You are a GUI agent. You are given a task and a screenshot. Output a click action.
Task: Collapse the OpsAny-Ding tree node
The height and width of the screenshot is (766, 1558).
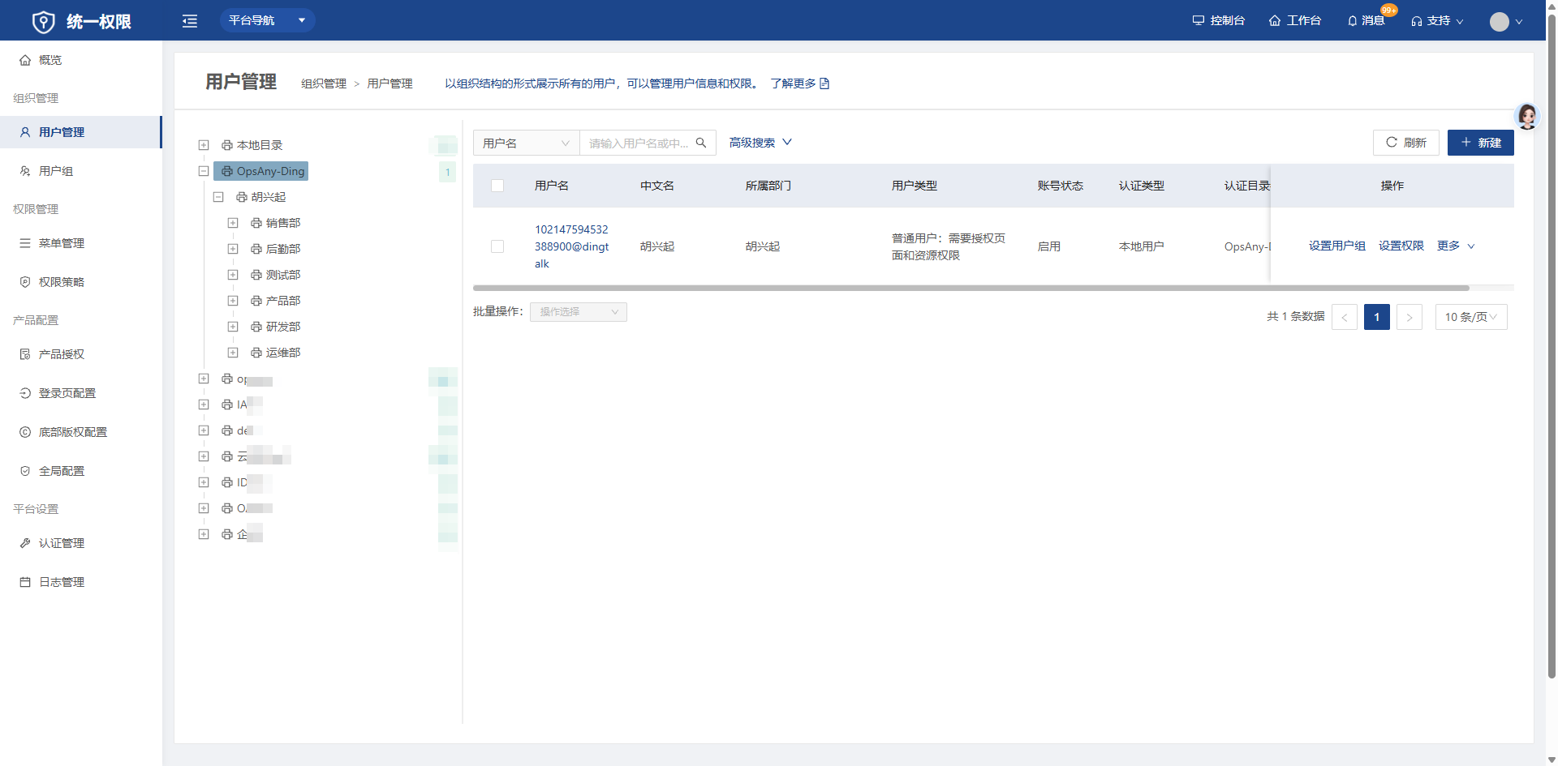(204, 171)
